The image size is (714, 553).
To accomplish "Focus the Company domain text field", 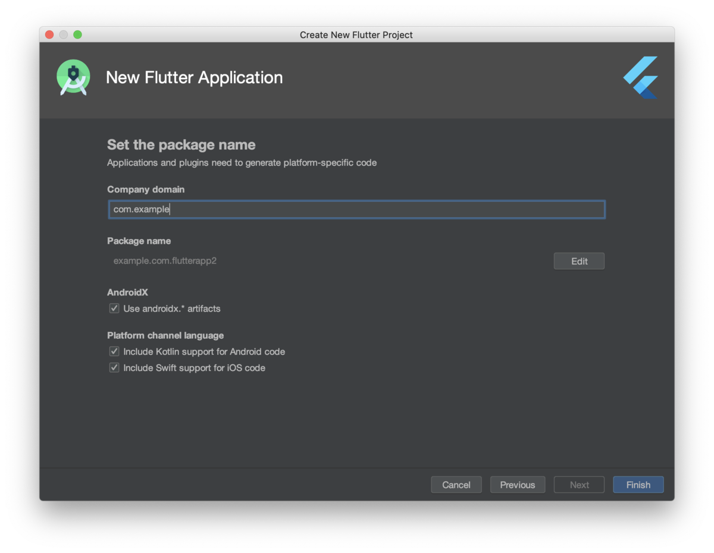I will pos(356,209).
